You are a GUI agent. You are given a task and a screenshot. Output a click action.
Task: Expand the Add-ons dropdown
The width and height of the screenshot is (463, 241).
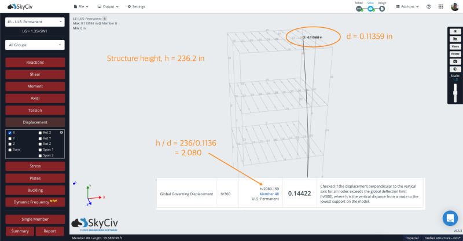pos(408,6)
